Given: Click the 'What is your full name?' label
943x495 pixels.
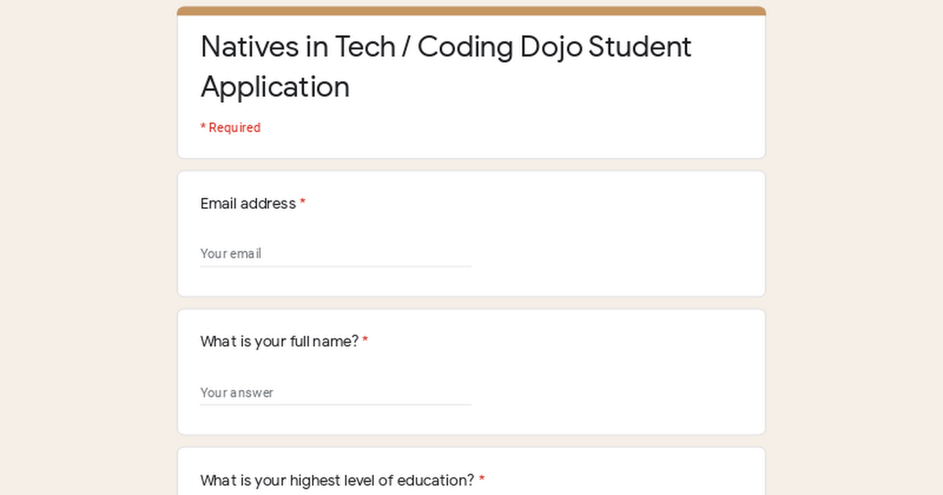Looking at the screenshot, I should [279, 342].
